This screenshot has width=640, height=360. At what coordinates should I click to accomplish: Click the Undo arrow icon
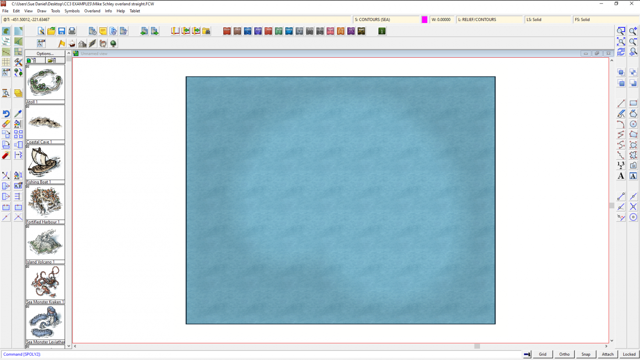coord(6,114)
